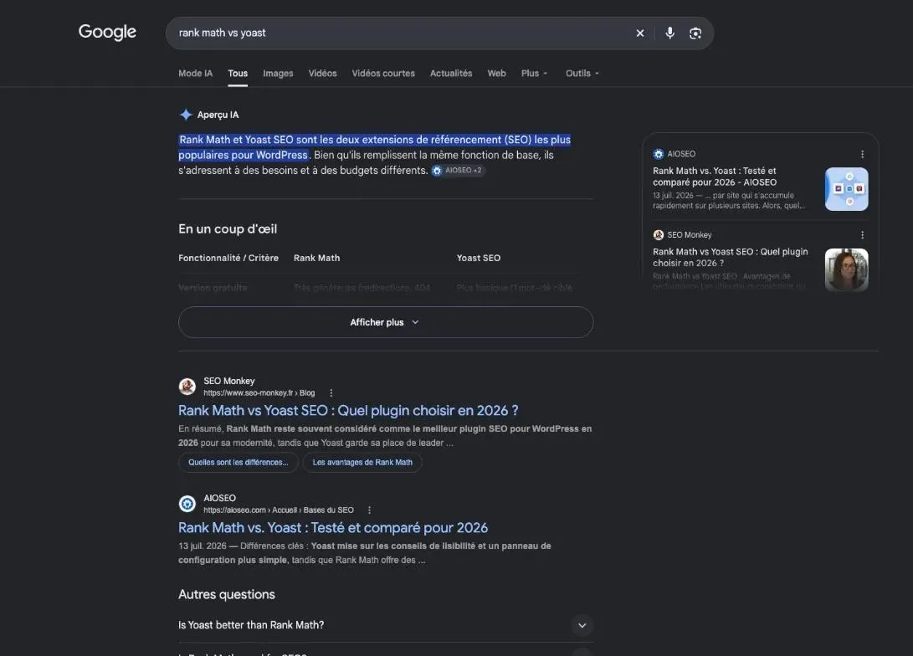Open the AIOSEO source card title link
Image resolution: width=913 pixels, height=656 pixels.
click(x=715, y=177)
